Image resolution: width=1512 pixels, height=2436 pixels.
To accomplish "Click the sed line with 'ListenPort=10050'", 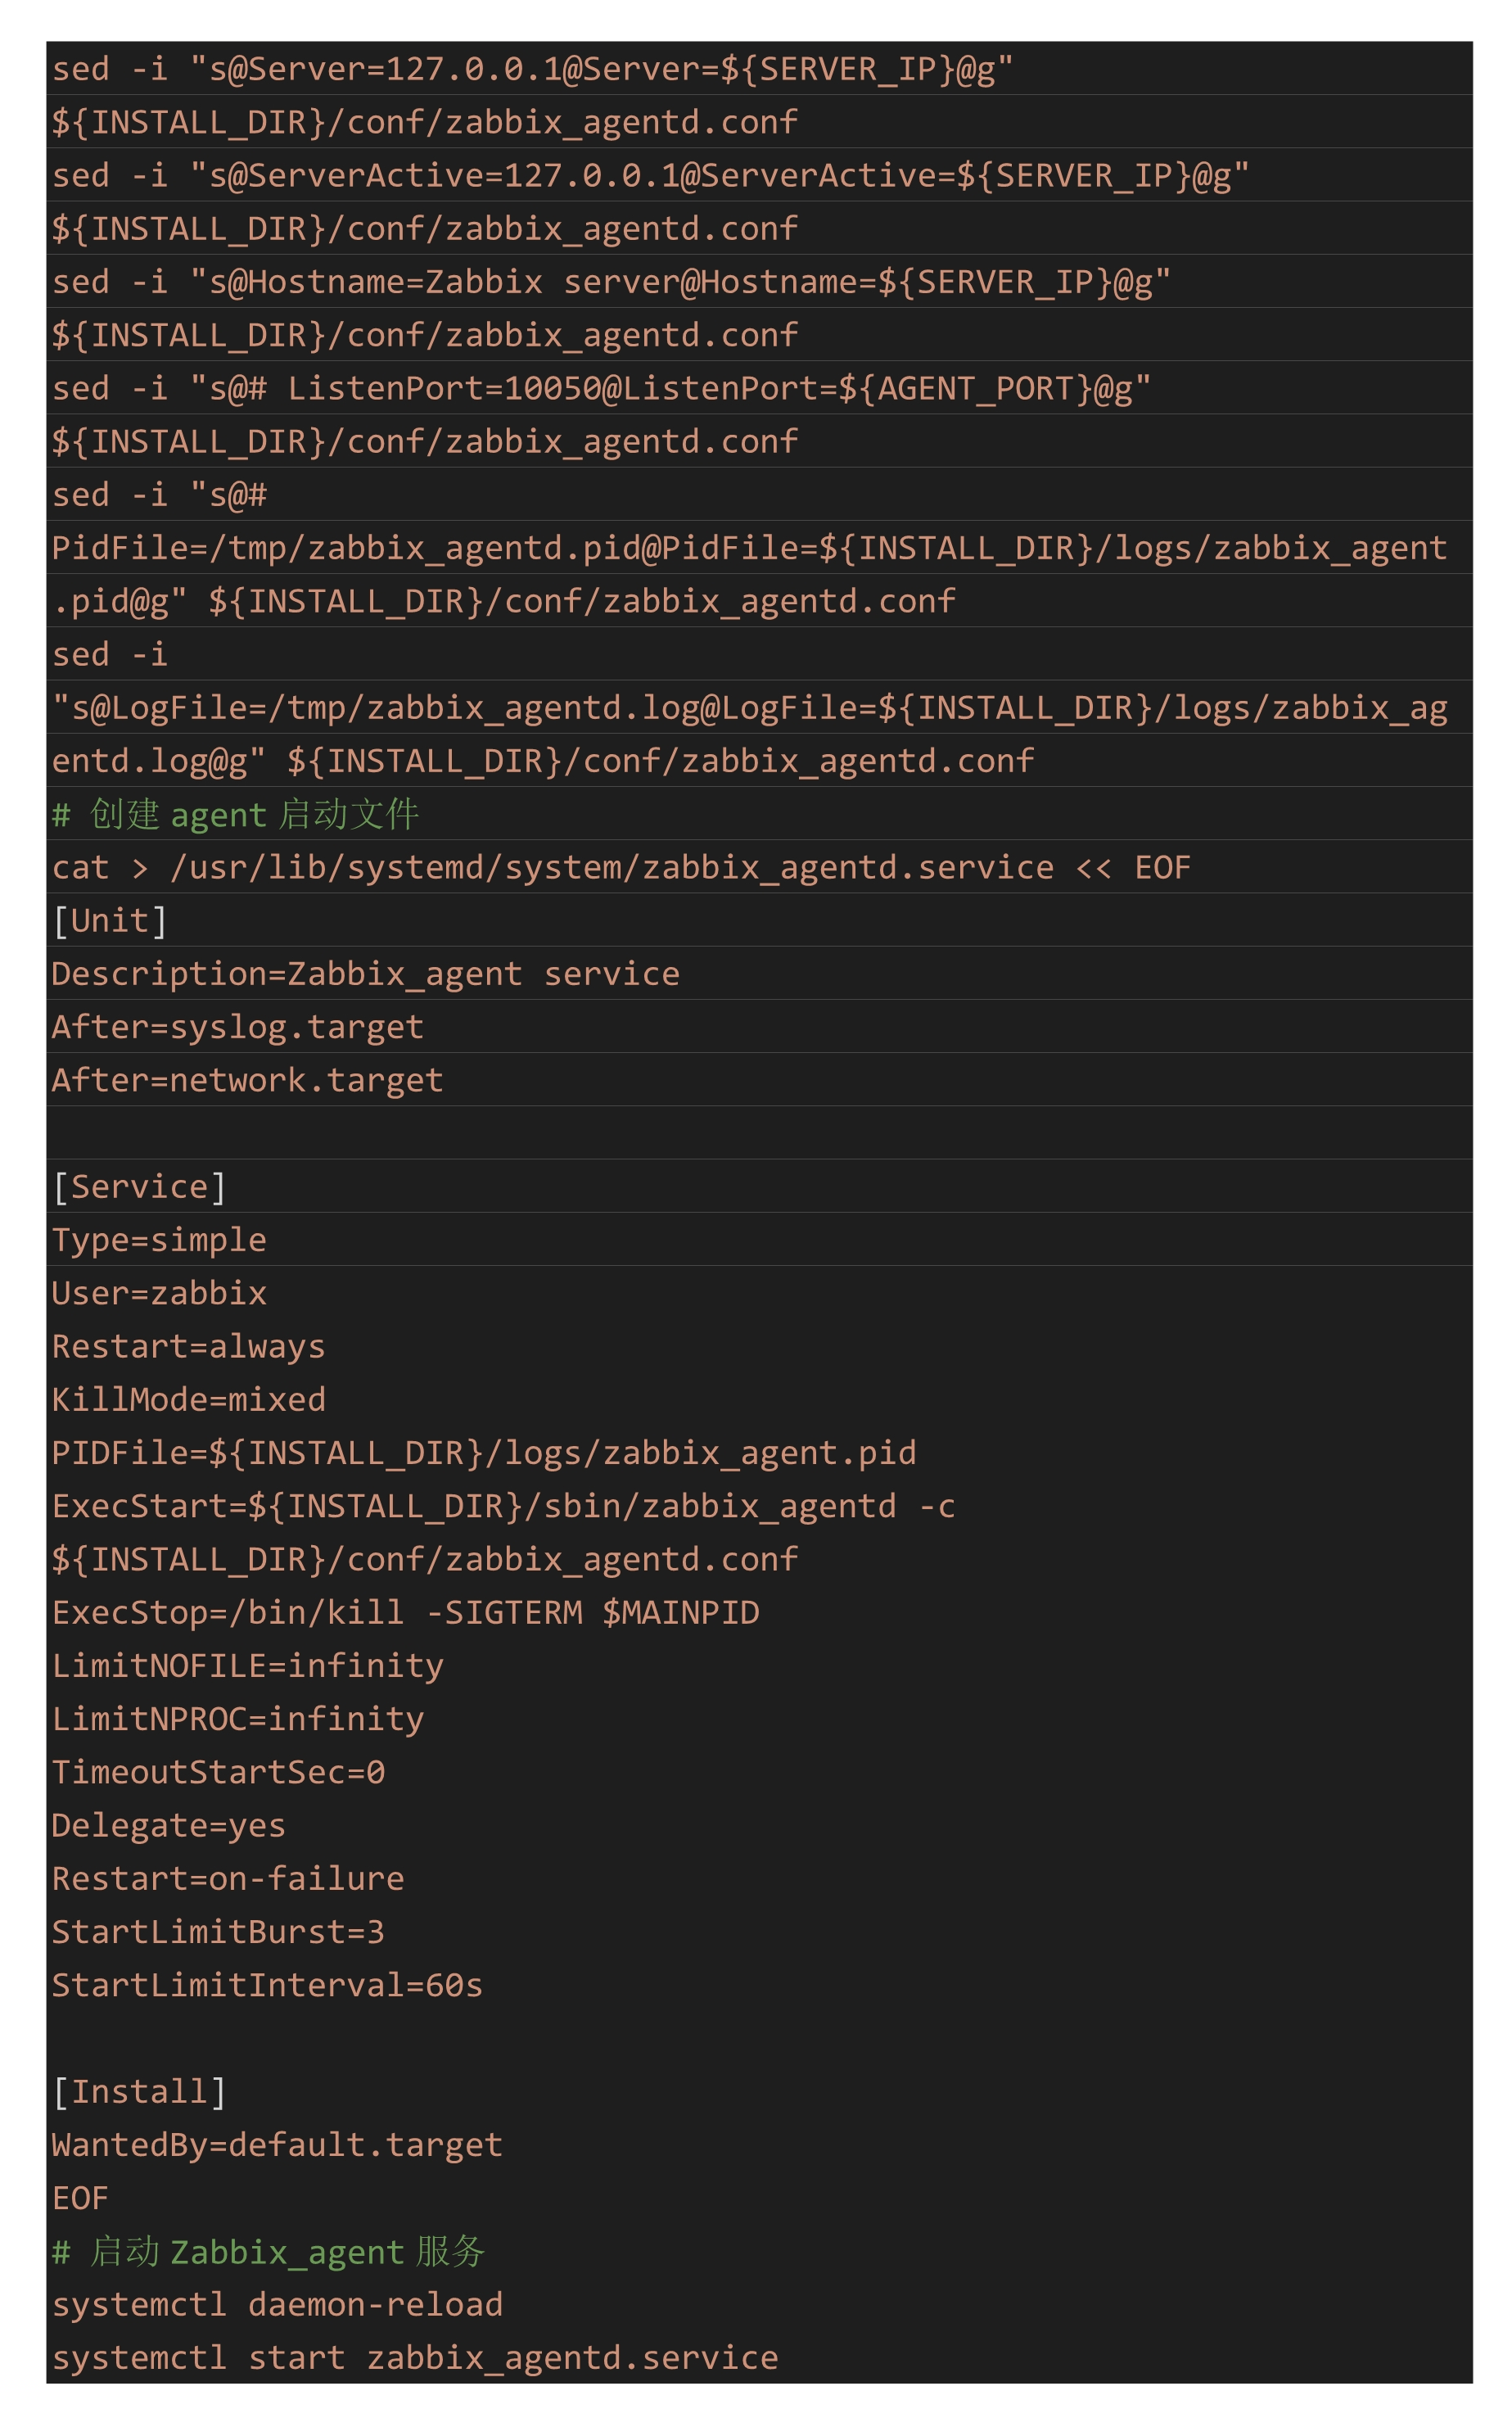I will tap(601, 388).
